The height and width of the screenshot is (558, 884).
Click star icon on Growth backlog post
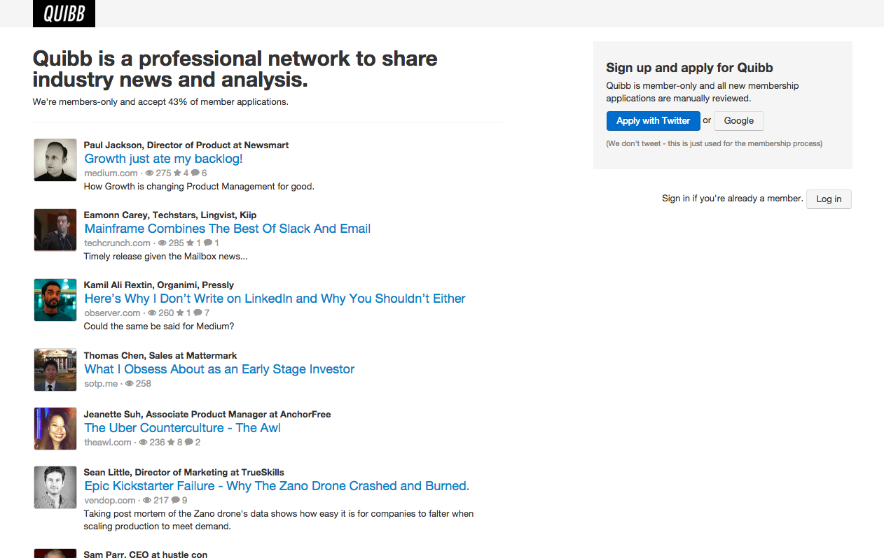pyautogui.click(x=177, y=173)
